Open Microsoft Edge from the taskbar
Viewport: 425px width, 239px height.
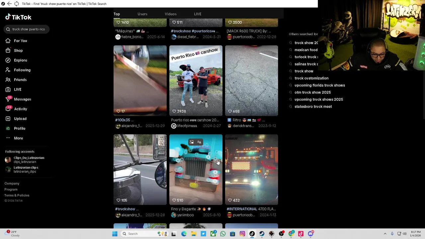pos(184,234)
